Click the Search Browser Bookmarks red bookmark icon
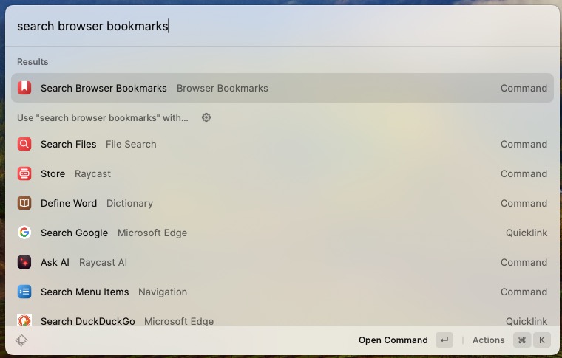Screen dimensions: 562x358 point(24,88)
